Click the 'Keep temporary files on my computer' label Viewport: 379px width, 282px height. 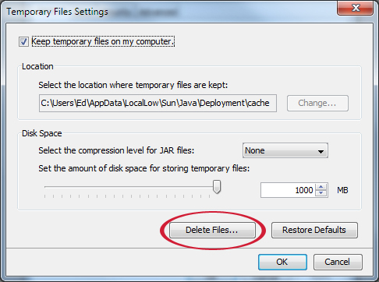(103, 41)
